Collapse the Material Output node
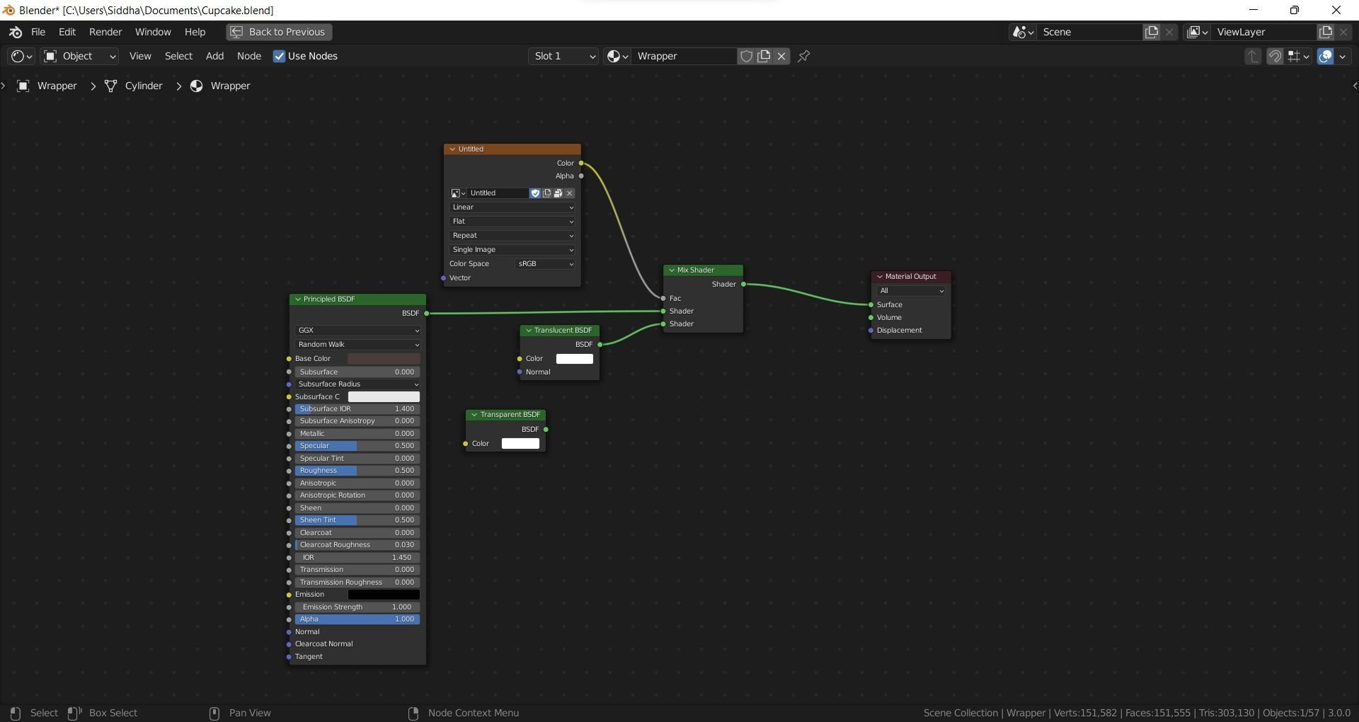 click(880, 277)
